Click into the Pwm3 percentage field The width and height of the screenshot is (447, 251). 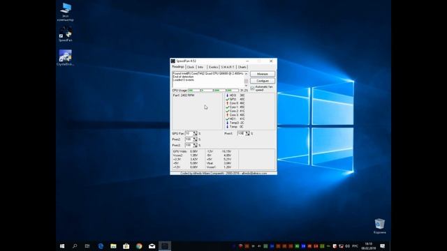[x=189, y=145]
